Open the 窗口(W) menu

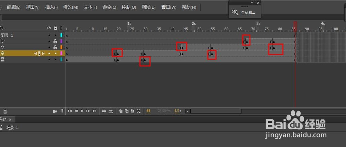[x=169, y=7]
